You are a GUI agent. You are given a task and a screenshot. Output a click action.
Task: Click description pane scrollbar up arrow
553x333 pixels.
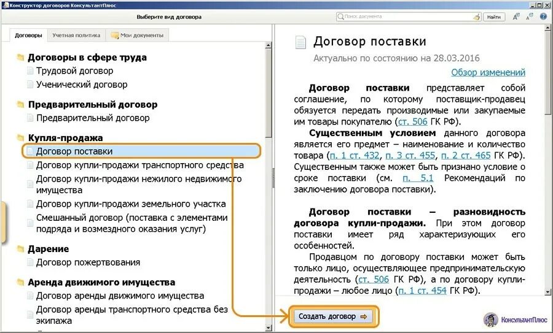[547, 28]
